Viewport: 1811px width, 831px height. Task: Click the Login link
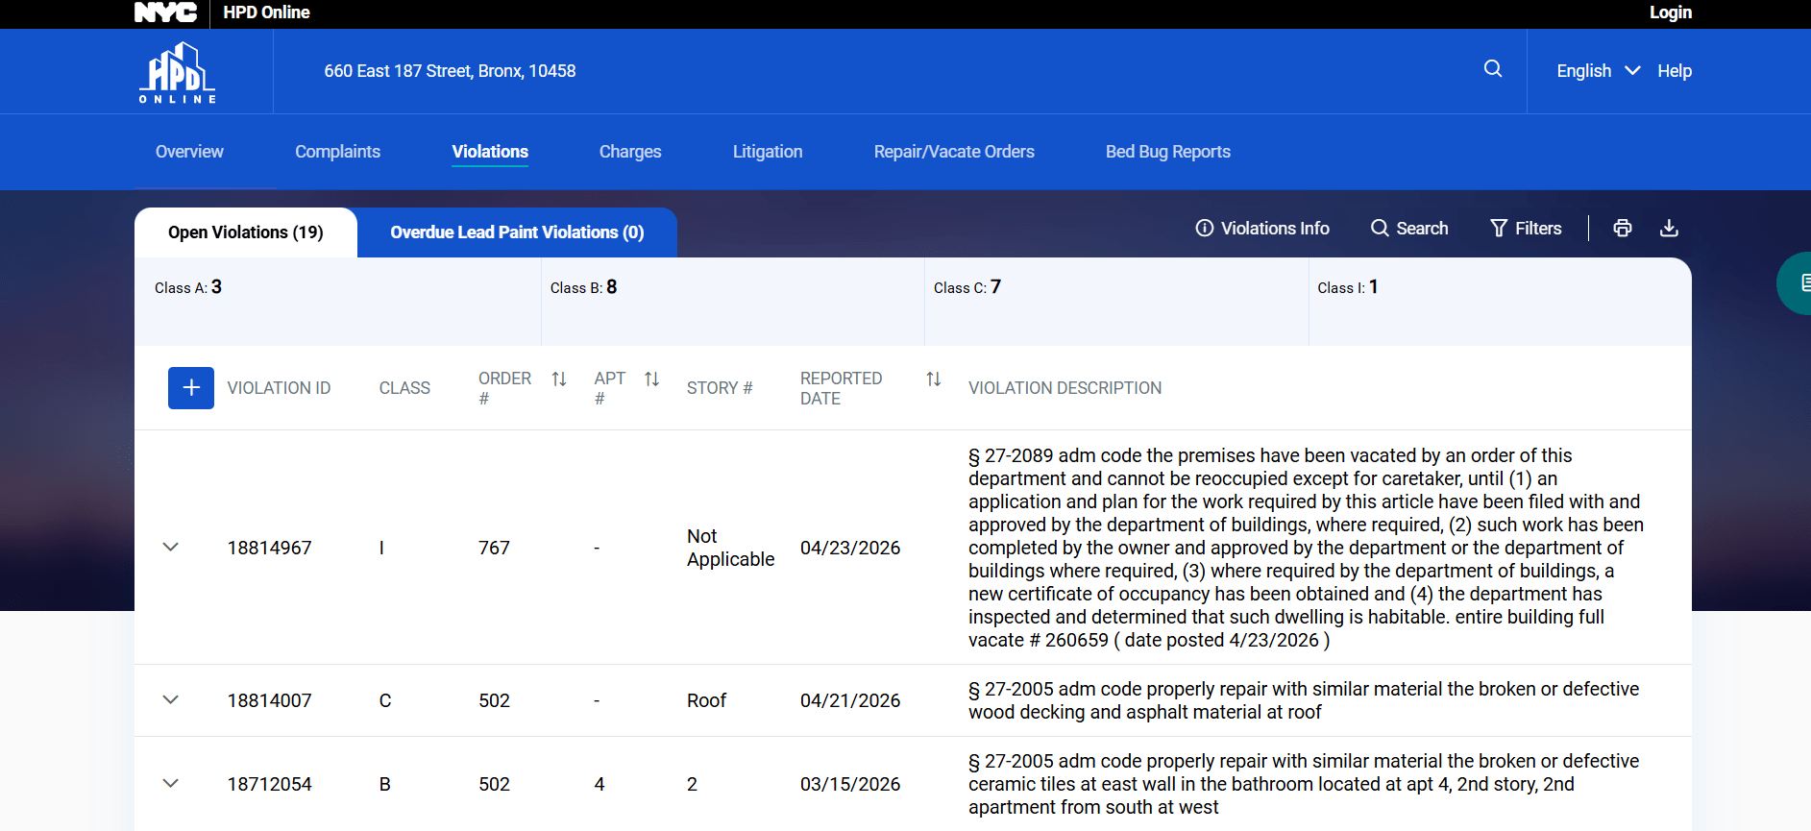click(1670, 12)
